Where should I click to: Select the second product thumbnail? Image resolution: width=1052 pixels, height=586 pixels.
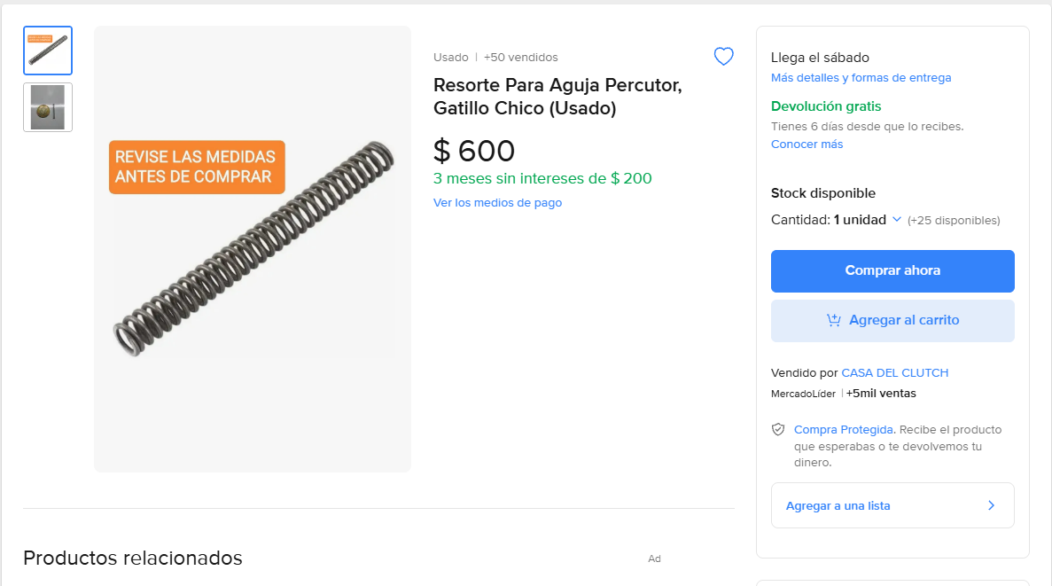click(48, 107)
